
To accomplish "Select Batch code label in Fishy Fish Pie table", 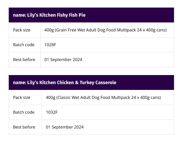I will tap(24, 45).
